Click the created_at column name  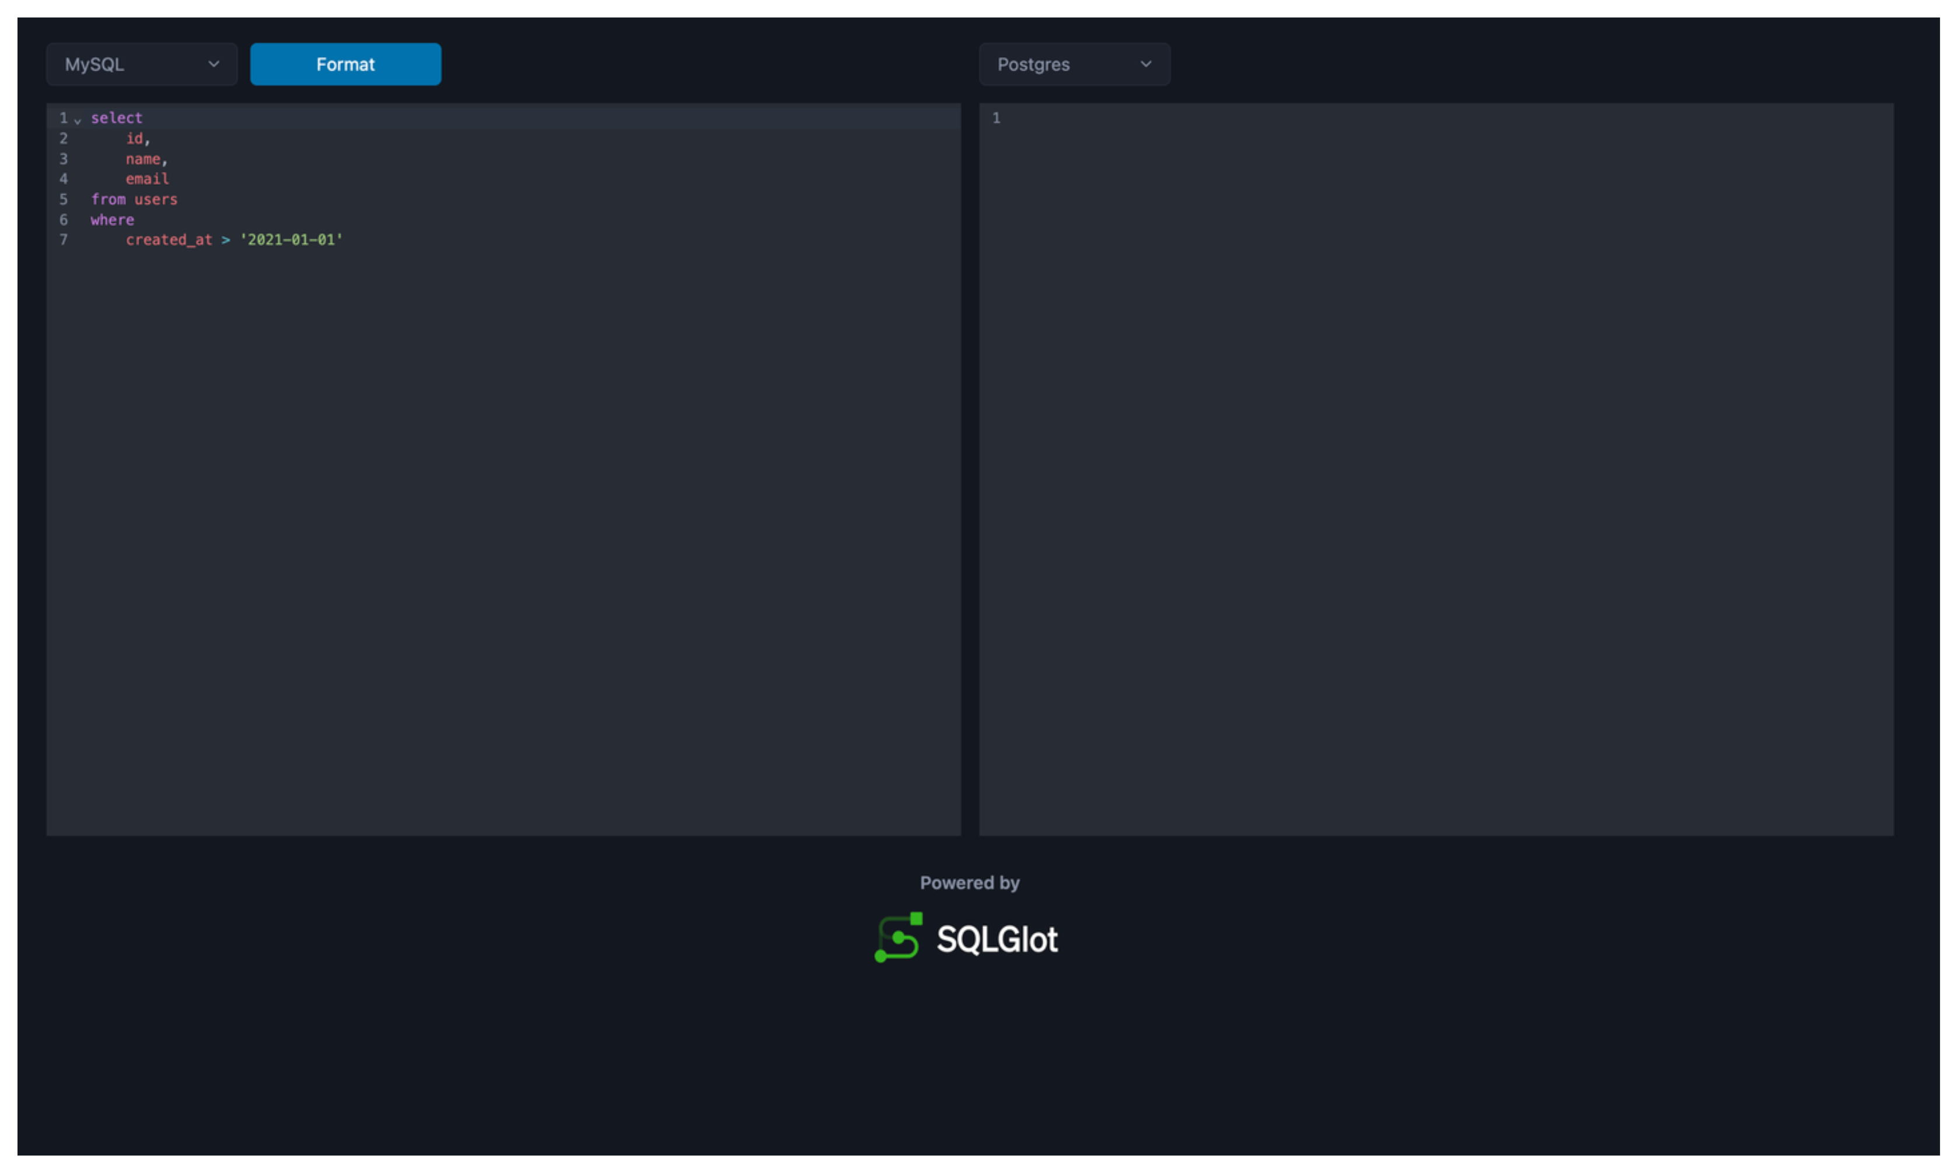(169, 240)
